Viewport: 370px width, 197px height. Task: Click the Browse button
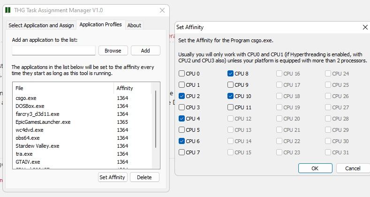coord(113,51)
